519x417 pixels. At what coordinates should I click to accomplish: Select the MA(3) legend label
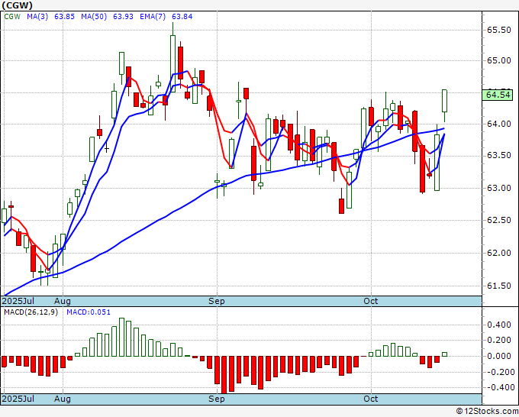[37, 17]
